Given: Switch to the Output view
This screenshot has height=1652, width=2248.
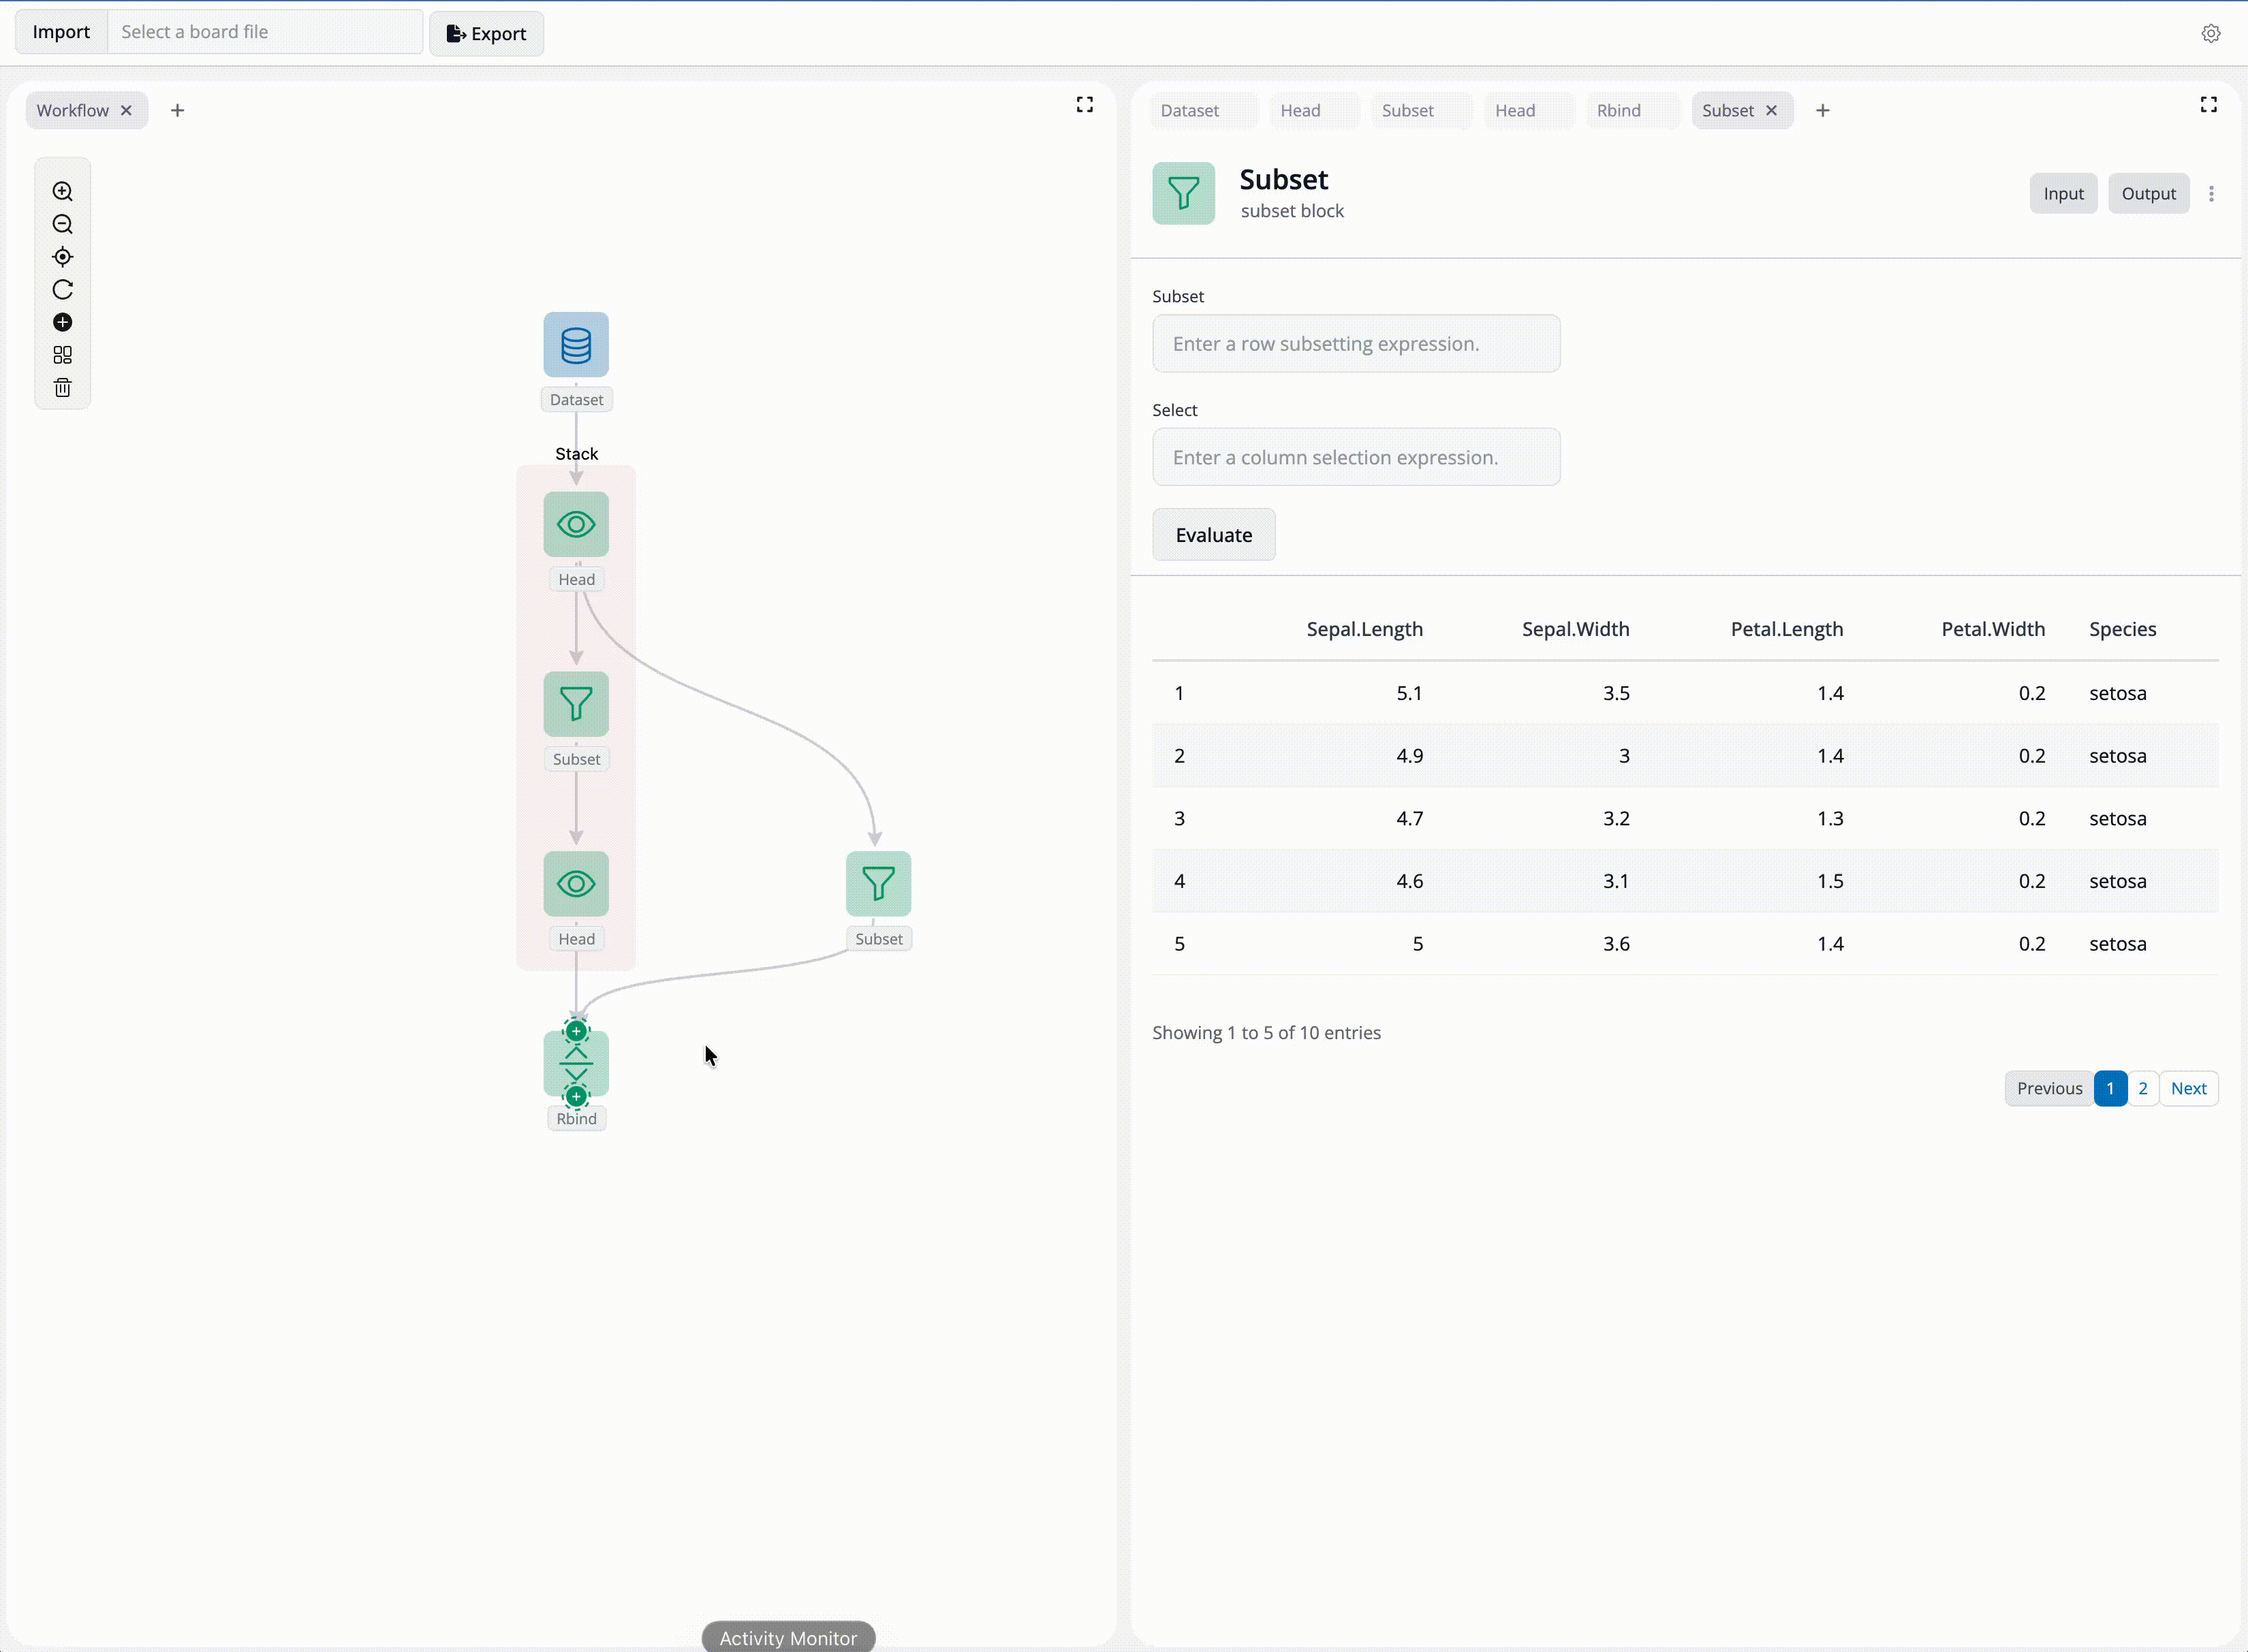Looking at the screenshot, I should [x=2148, y=193].
